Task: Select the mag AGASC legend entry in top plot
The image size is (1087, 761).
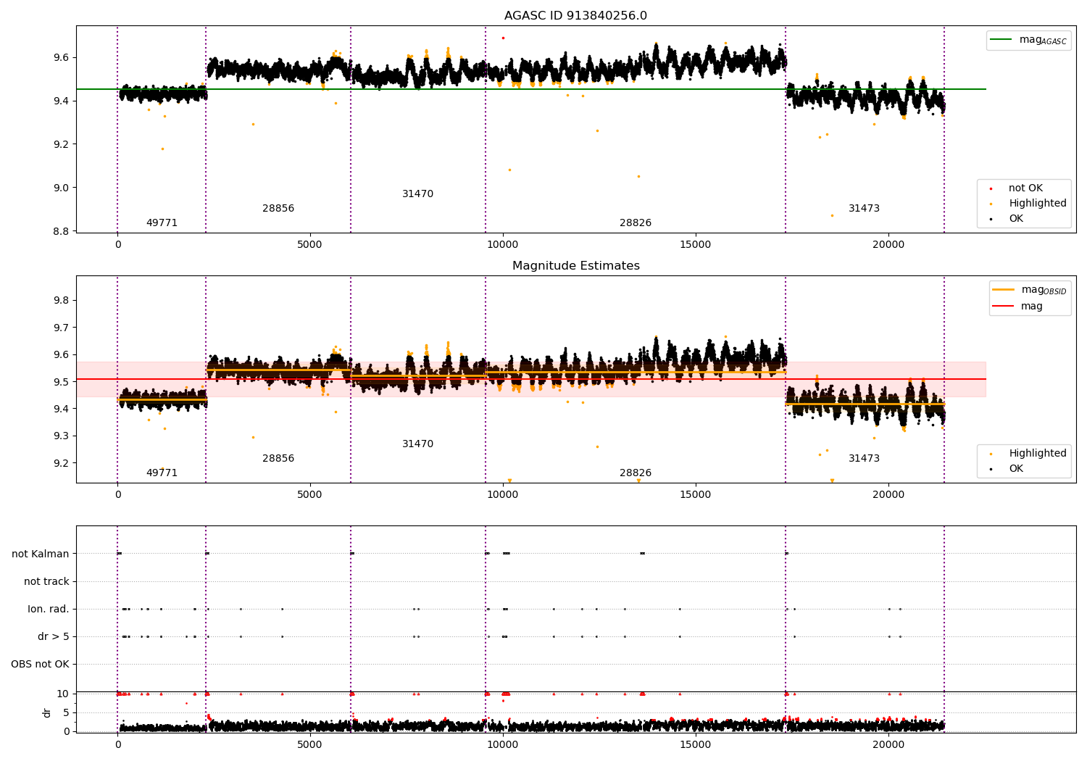Action: (x=1028, y=41)
